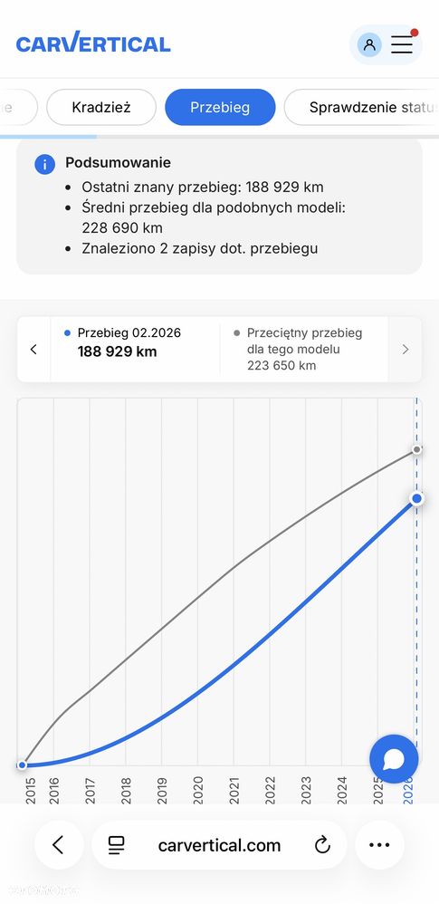
Task: Switch to the Kradzież tab
Action: click(x=101, y=107)
